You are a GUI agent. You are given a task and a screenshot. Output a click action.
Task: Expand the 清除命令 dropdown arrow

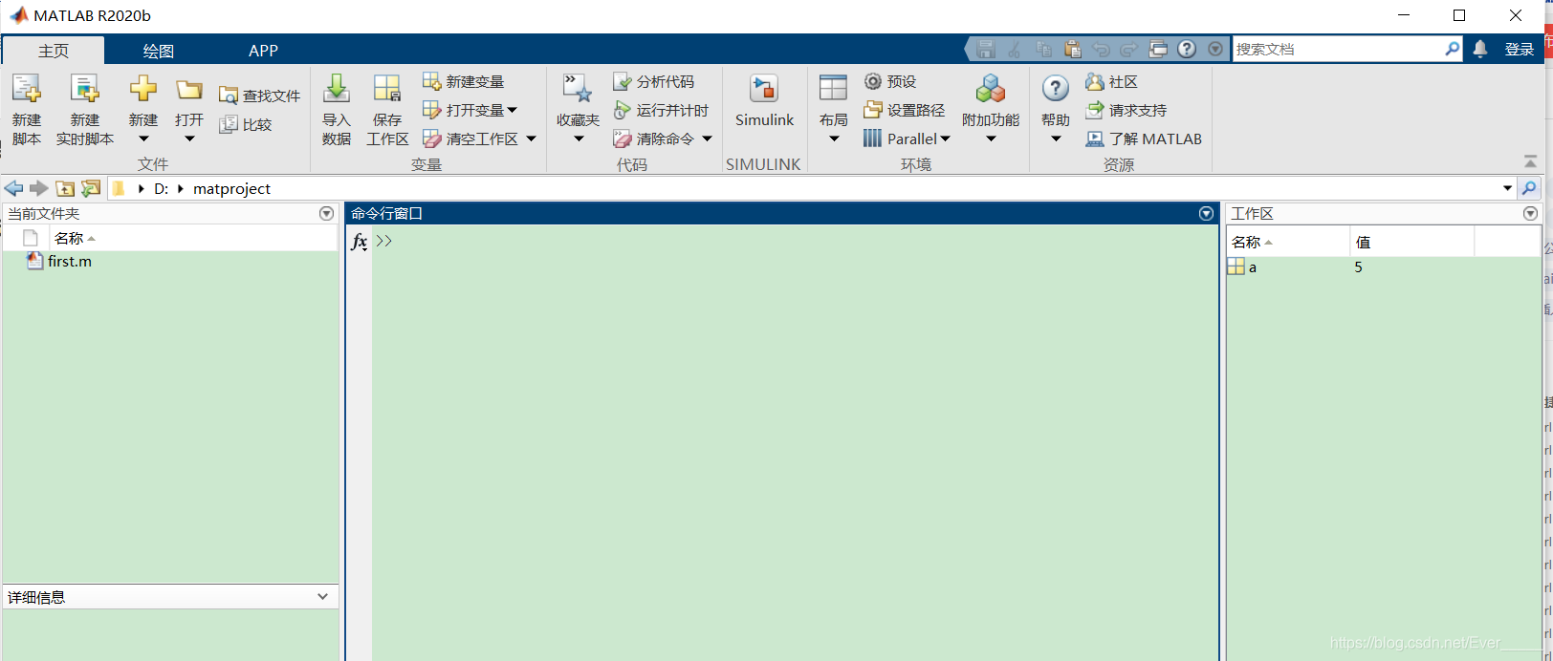(x=707, y=139)
